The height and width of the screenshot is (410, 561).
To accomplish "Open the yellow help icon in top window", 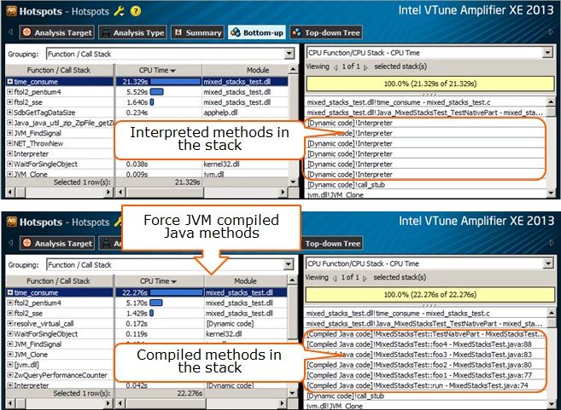I will click(136, 11).
